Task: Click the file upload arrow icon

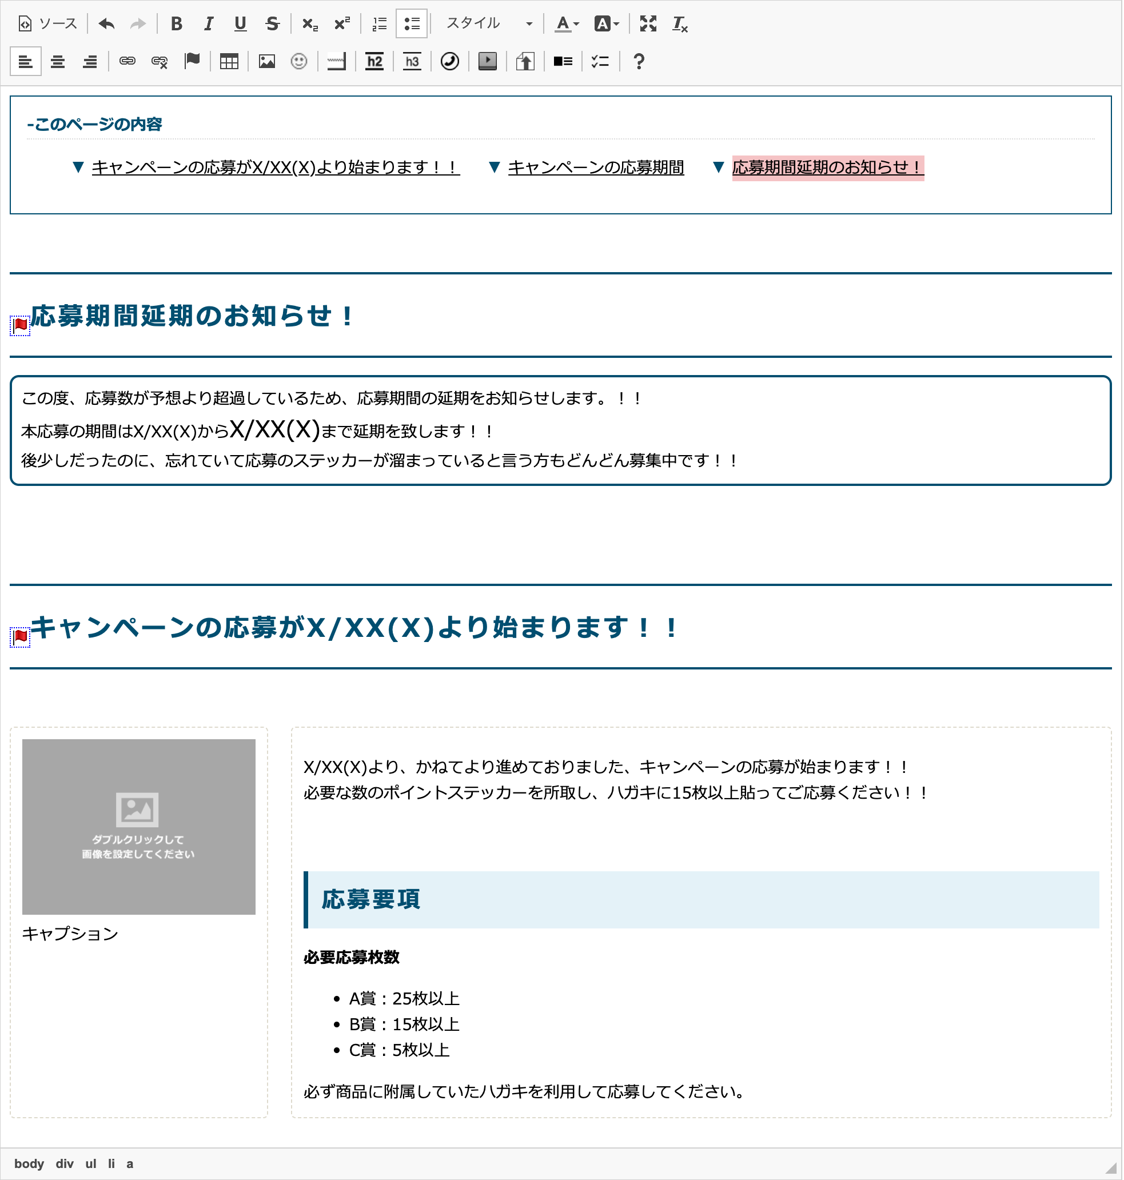Action: click(x=525, y=61)
